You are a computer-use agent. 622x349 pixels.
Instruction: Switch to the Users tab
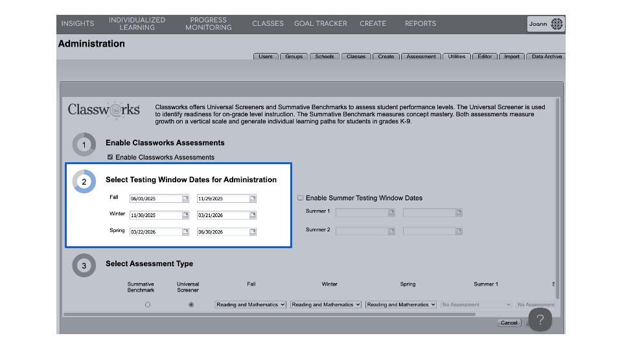pyautogui.click(x=266, y=57)
